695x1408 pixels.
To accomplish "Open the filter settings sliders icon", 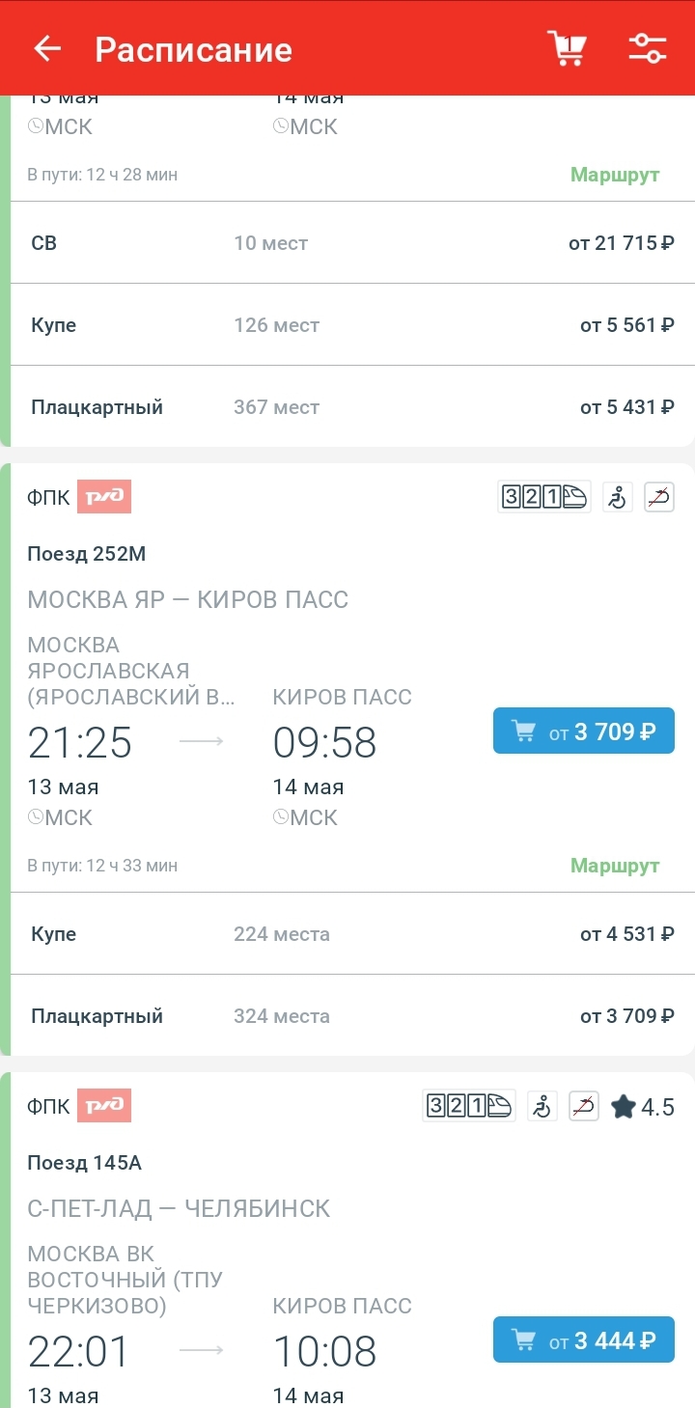I will point(647,48).
